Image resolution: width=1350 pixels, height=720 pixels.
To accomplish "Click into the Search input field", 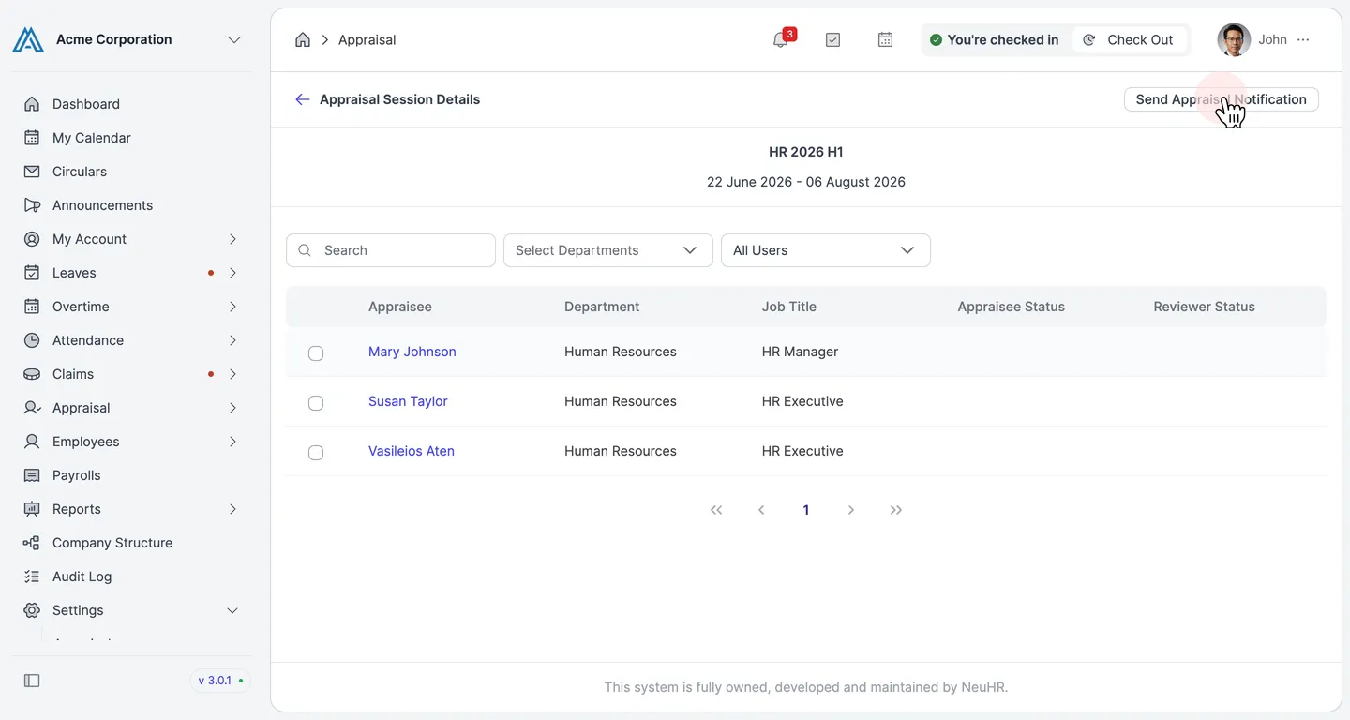I will [391, 250].
